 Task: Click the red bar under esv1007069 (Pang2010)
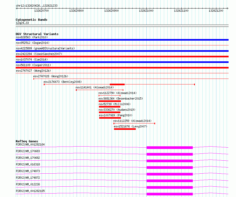pos(110,118)
